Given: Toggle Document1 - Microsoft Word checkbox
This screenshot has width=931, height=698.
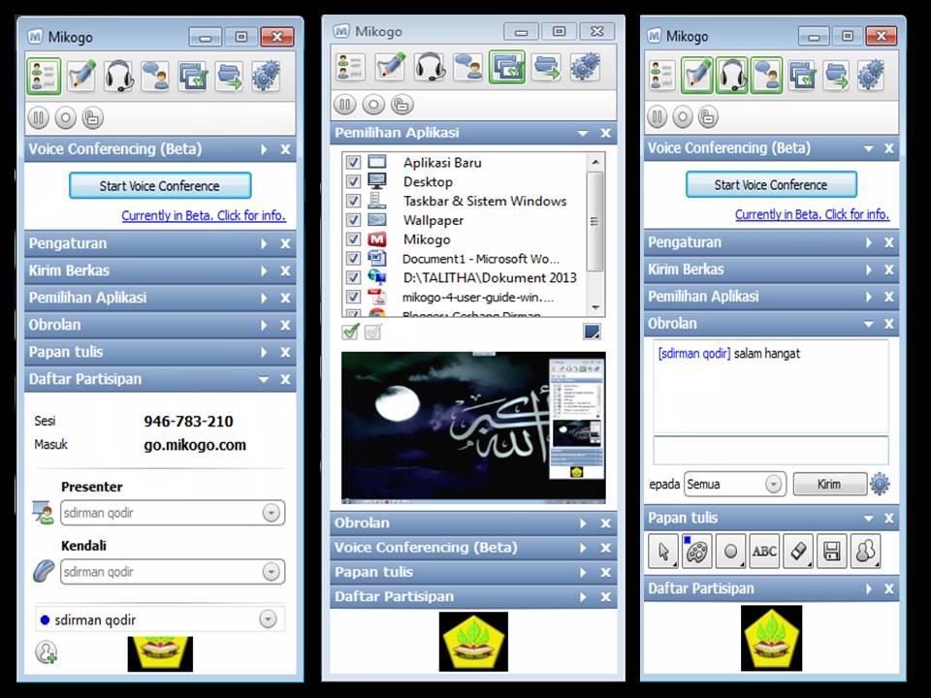Looking at the screenshot, I should [353, 258].
